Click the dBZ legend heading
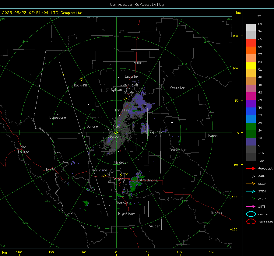274x256 pixels. pyautogui.click(x=258, y=16)
